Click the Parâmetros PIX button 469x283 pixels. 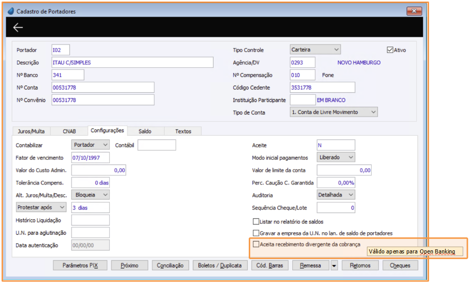[x=80, y=265]
